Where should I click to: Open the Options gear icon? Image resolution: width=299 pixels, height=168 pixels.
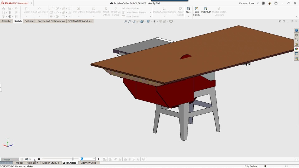point(10,16)
